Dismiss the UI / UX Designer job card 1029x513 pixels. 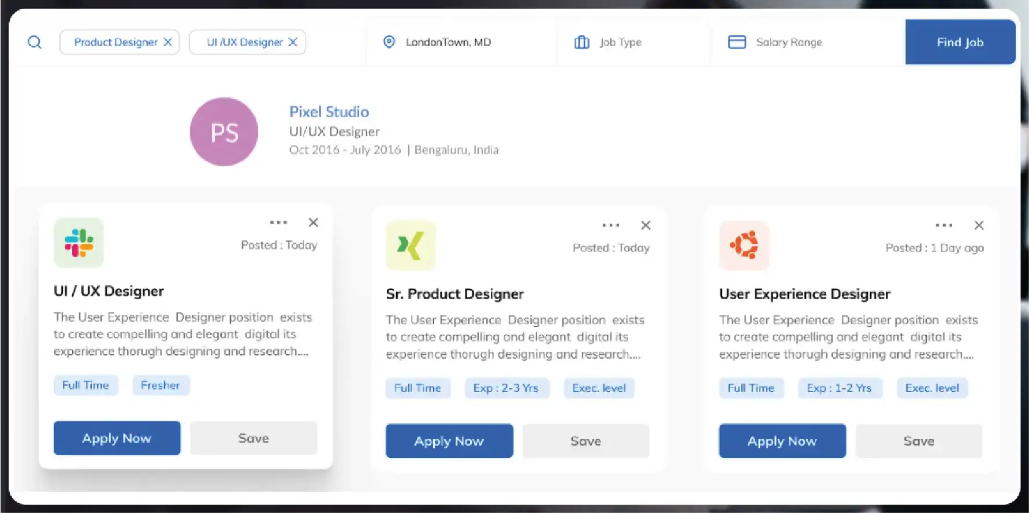click(x=314, y=222)
